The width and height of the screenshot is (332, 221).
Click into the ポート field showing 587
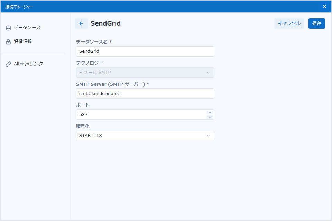tap(138, 115)
